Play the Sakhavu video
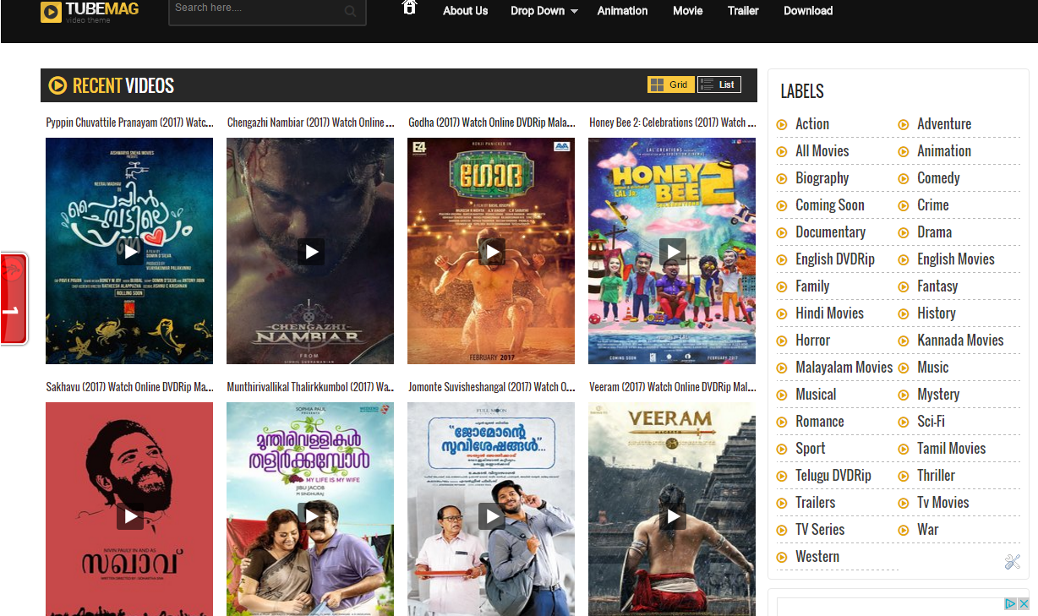Image resolution: width=1038 pixels, height=616 pixels. pyautogui.click(x=130, y=516)
